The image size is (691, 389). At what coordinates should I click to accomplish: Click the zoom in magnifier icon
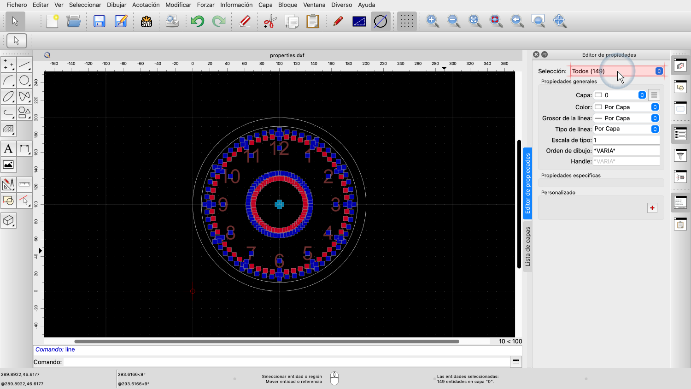(432, 21)
